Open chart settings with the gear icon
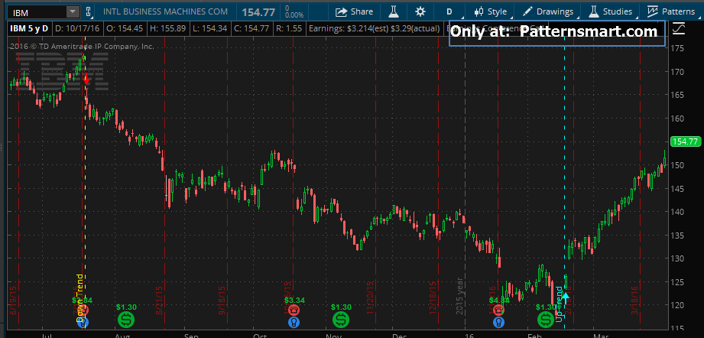Viewport: 704px width, 338px height. coord(420,11)
